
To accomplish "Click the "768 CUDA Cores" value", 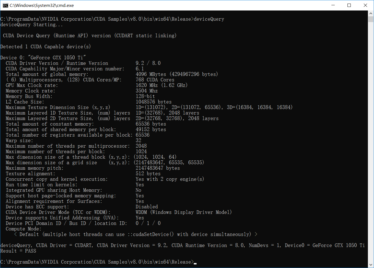I will point(155,80).
